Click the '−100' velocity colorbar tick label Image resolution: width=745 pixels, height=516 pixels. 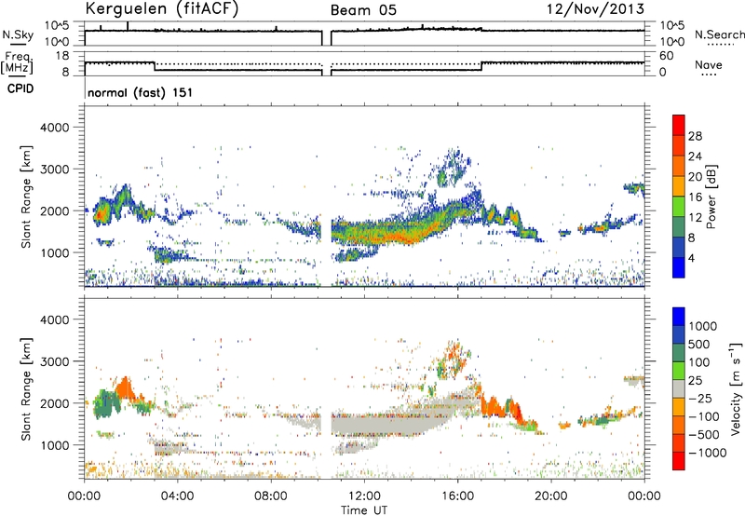pyautogui.click(x=704, y=416)
